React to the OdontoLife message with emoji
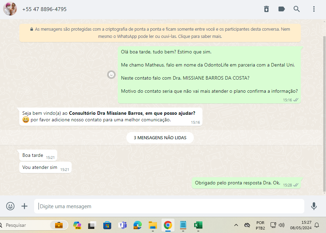This screenshot has width=326, height=233. click(111, 74)
